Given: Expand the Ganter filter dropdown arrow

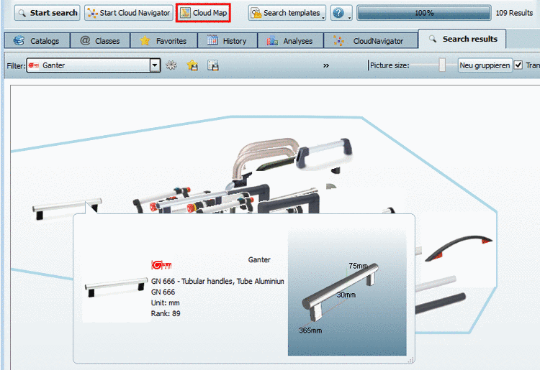Looking at the screenshot, I should coord(155,65).
